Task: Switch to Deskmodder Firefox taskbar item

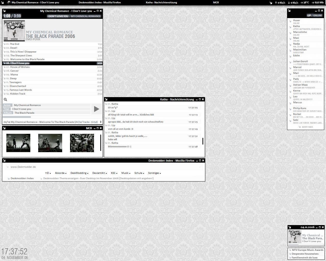Action: 100,3
